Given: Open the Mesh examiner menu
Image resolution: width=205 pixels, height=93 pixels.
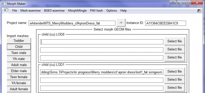Looking at the screenshot, I should coord(30,10).
